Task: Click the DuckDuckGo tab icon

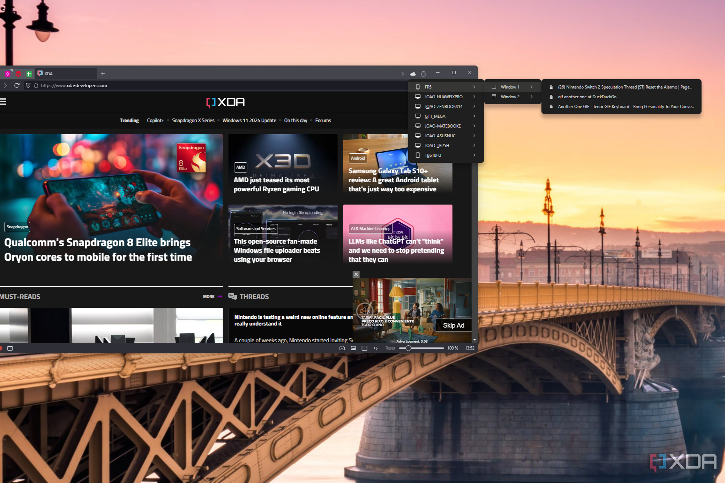Action: pos(551,97)
